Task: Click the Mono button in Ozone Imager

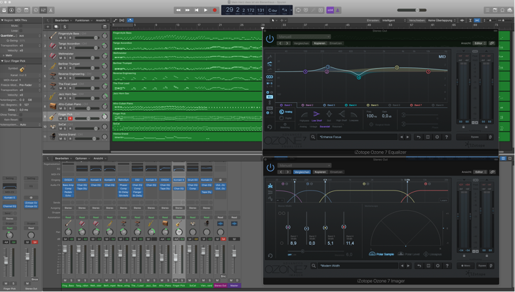Action: point(466,266)
